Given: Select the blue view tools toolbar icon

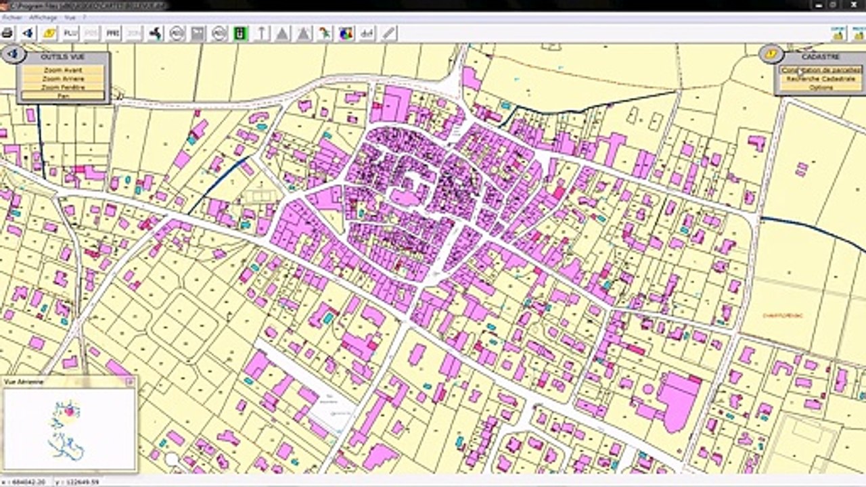Looking at the screenshot, I should click(x=28, y=33).
